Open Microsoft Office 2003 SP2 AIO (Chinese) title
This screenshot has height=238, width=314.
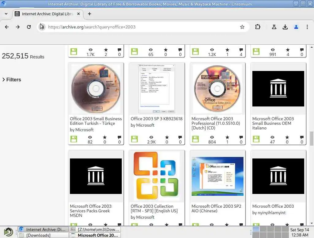[216, 208]
